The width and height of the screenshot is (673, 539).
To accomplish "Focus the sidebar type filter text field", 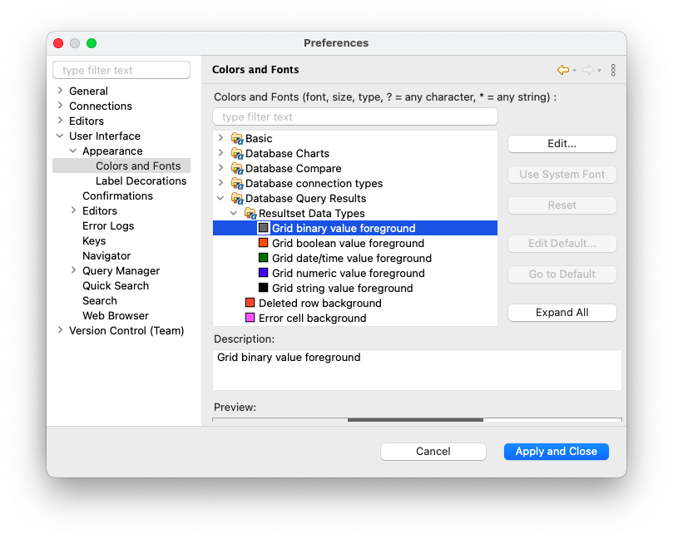I will pyautogui.click(x=121, y=70).
